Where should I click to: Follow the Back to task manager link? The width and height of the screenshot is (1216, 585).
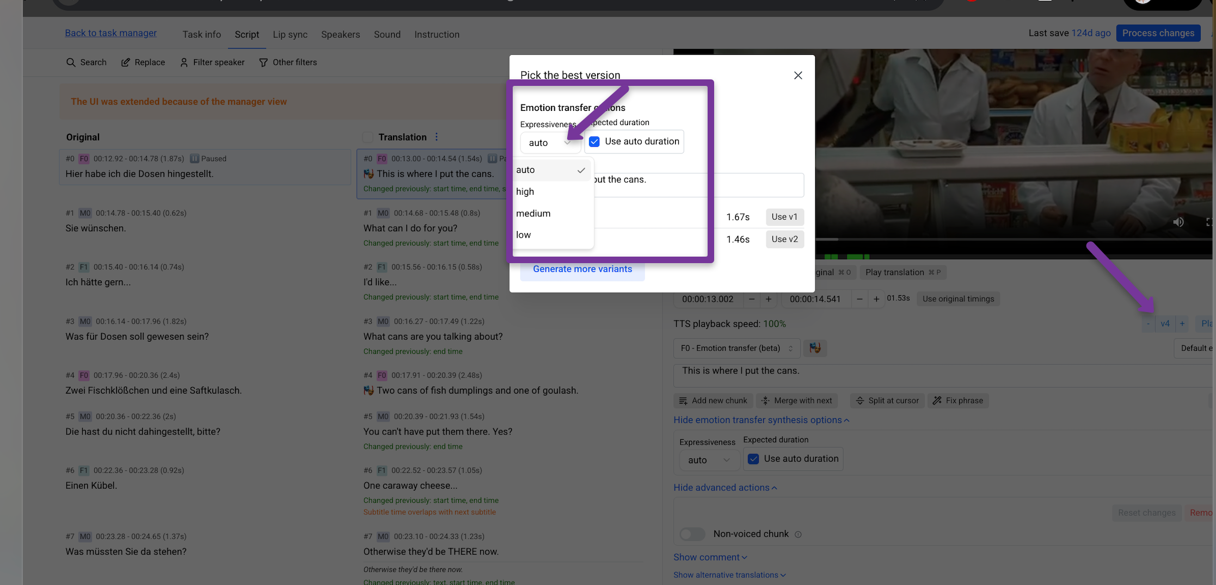(111, 33)
